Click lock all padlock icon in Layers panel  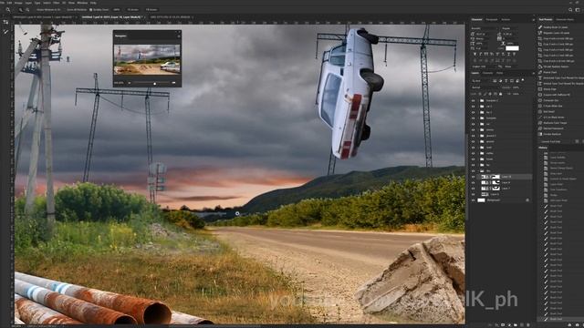point(500,94)
